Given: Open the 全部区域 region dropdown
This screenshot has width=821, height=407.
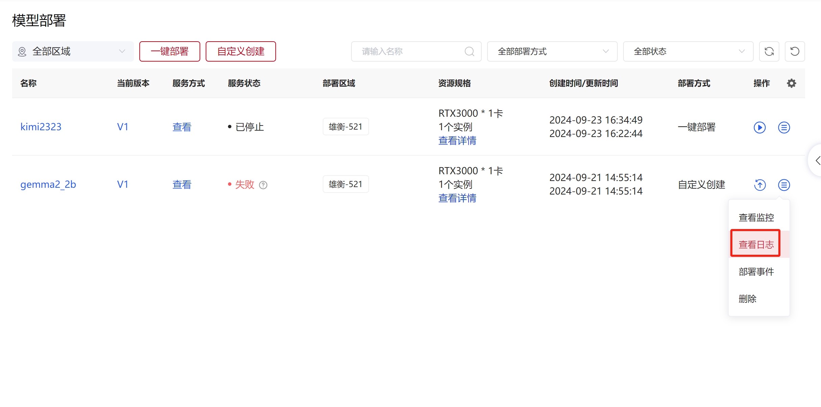Looking at the screenshot, I should pyautogui.click(x=73, y=51).
